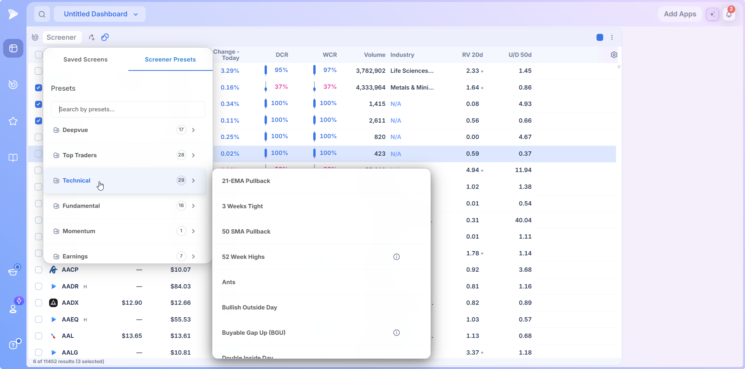Expand the Deepvue presets chevron
This screenshot has width=745, height=369.
coord(193,130)
